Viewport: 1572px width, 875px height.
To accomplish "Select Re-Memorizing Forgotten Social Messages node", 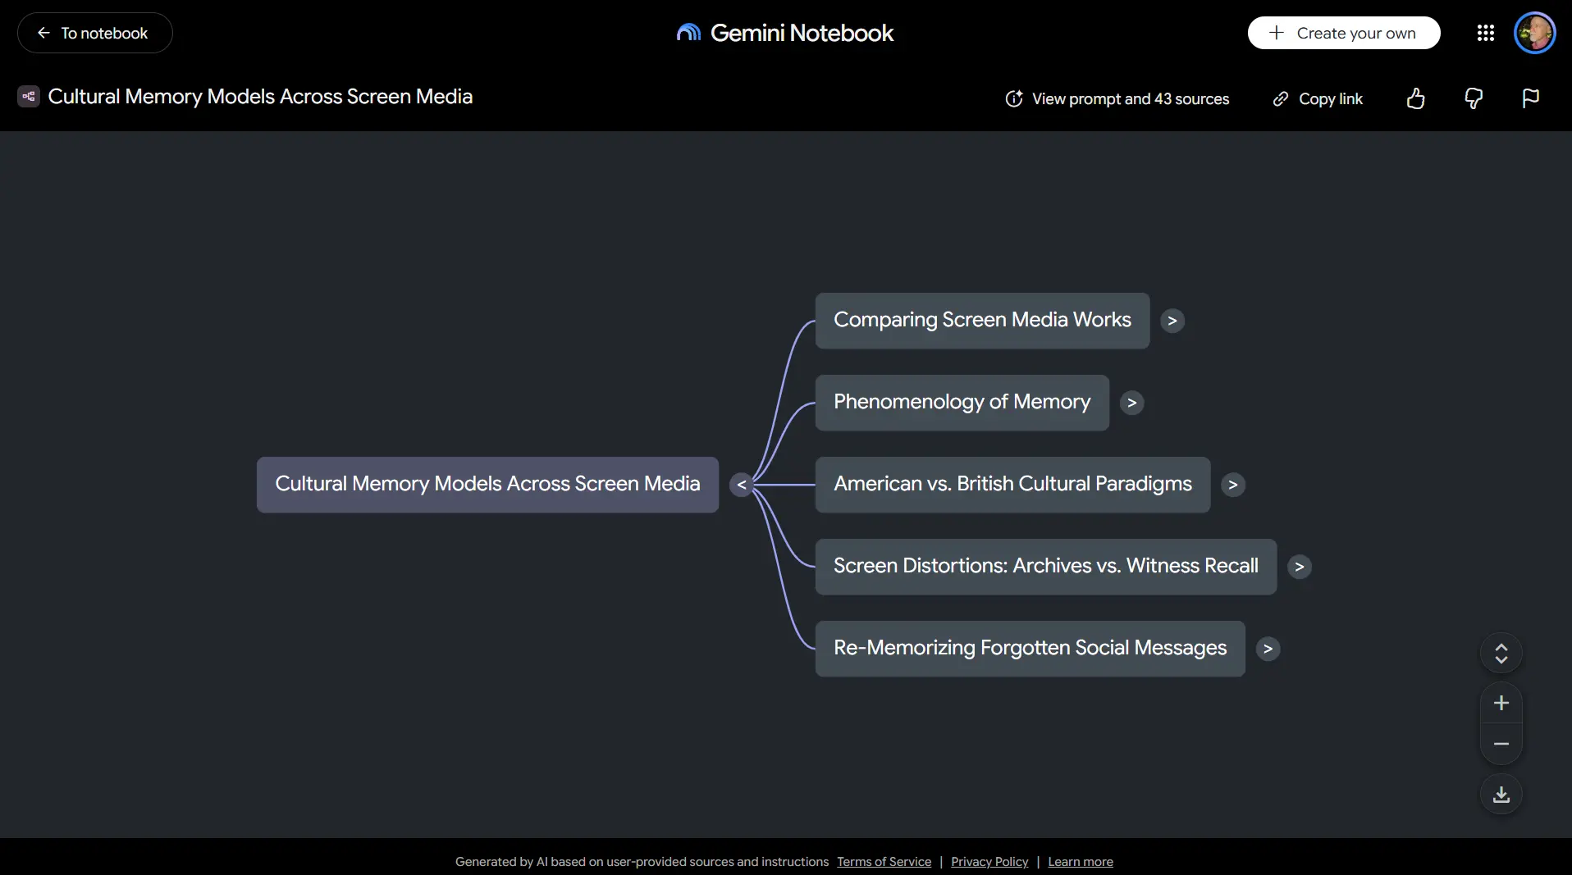I will [1030, 649].
